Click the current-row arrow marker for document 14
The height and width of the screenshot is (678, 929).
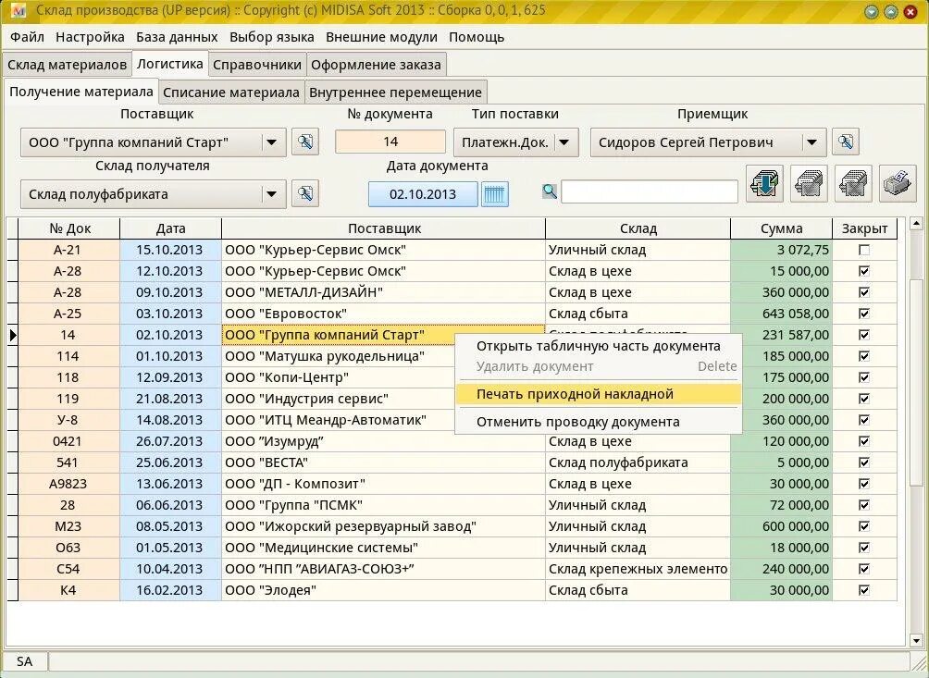point(12,335)
